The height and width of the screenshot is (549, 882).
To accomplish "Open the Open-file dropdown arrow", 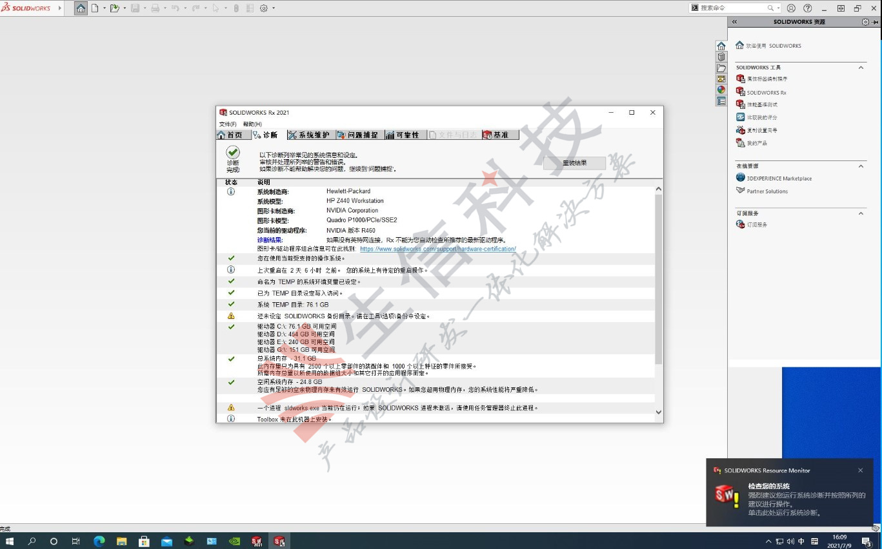I will 123,8.
